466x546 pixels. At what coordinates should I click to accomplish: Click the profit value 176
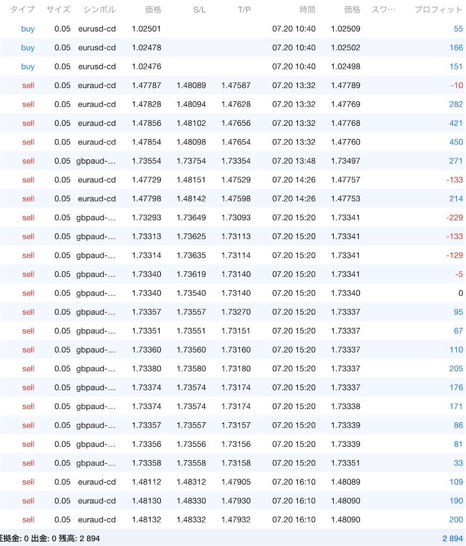pos(456,387)
